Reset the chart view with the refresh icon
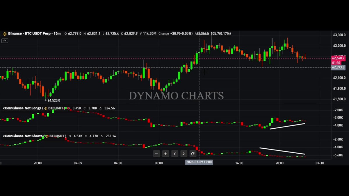349x196 pixels. click(193, 154)
